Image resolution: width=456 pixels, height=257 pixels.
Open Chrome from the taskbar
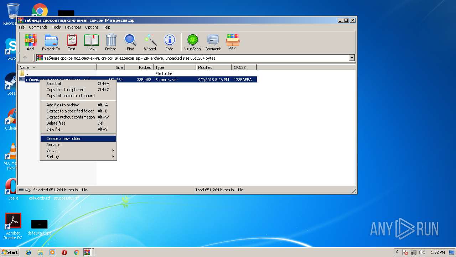[76, 252]
